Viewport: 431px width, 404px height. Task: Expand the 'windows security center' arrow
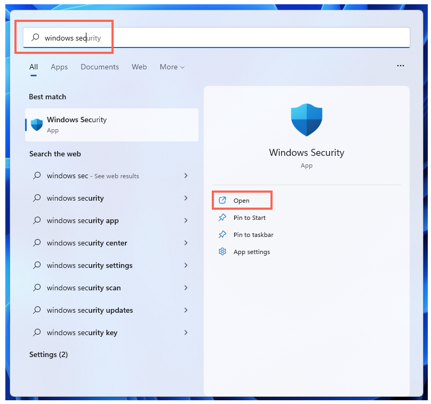click(186, 243)
